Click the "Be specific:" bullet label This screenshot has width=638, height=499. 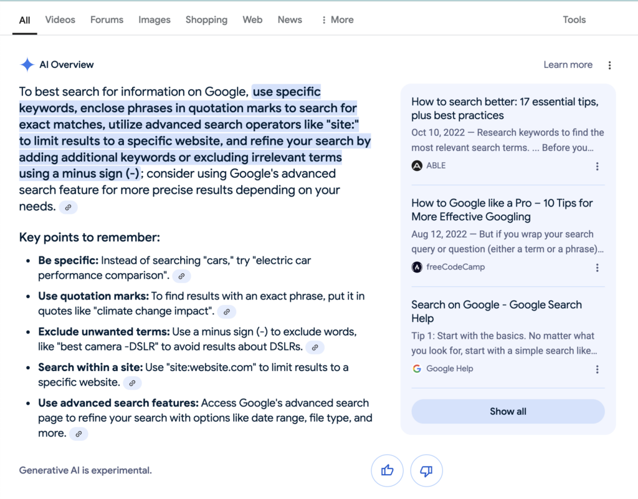point(68,260)
